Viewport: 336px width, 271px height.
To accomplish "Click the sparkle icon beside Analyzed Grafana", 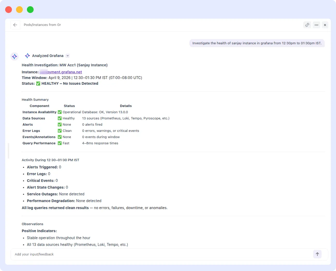I will (x=27, y=56).
